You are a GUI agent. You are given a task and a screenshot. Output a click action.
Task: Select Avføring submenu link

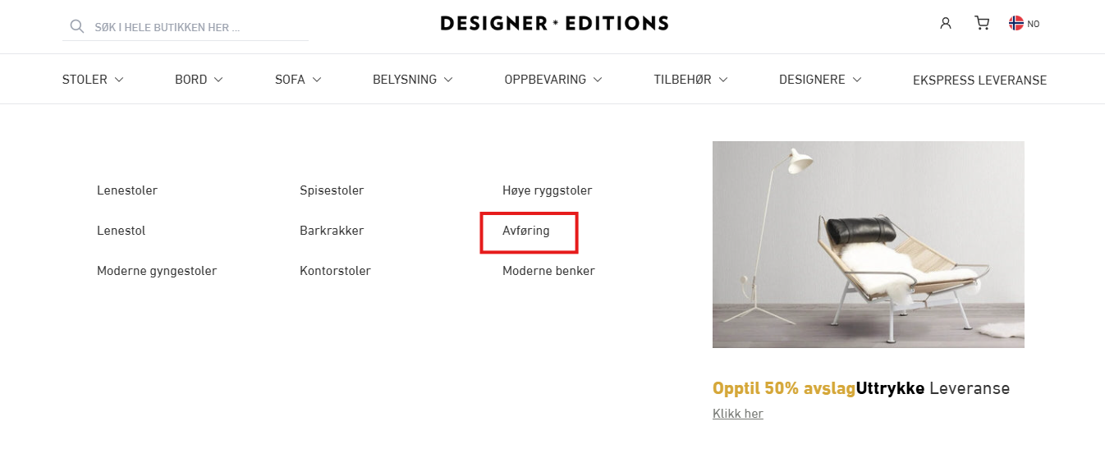[x=526, y=231]
